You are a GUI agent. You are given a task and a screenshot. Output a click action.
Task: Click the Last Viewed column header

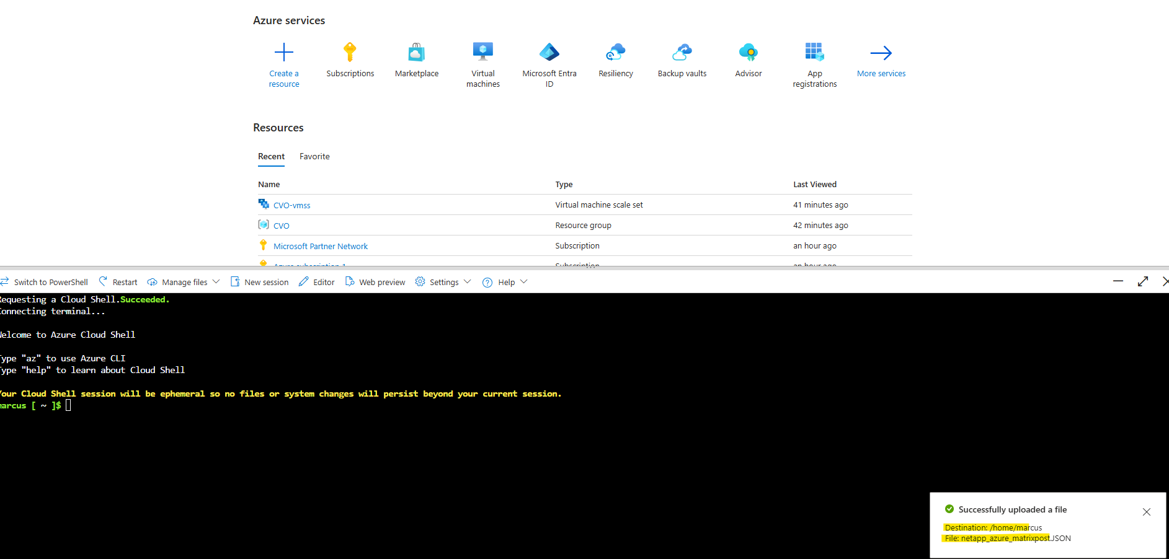tap(815, 185)
